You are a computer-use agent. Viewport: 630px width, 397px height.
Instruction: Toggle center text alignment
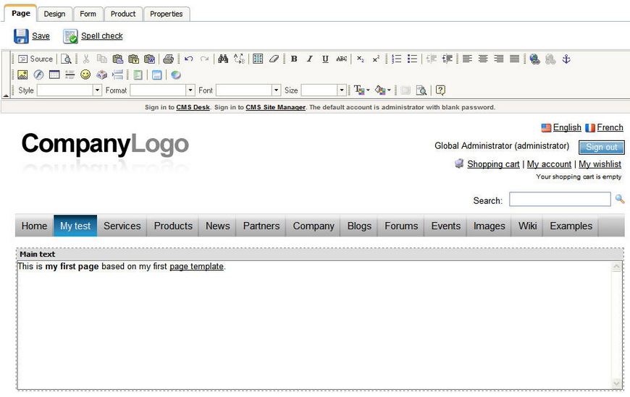click(483, 59)
